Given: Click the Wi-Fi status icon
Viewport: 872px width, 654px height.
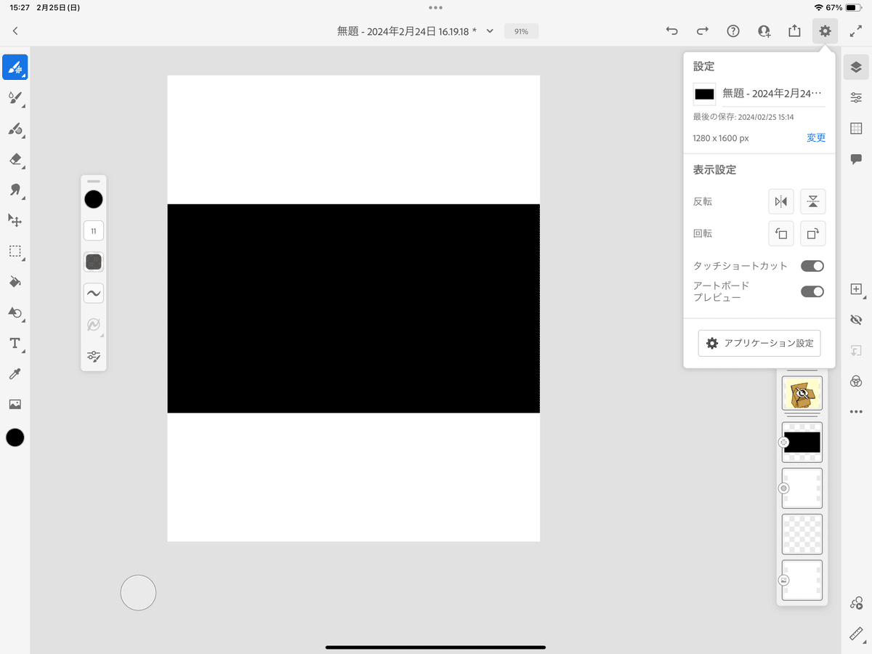Looking at the screenshot, I should pyautogui.click(x=819, y=7).
